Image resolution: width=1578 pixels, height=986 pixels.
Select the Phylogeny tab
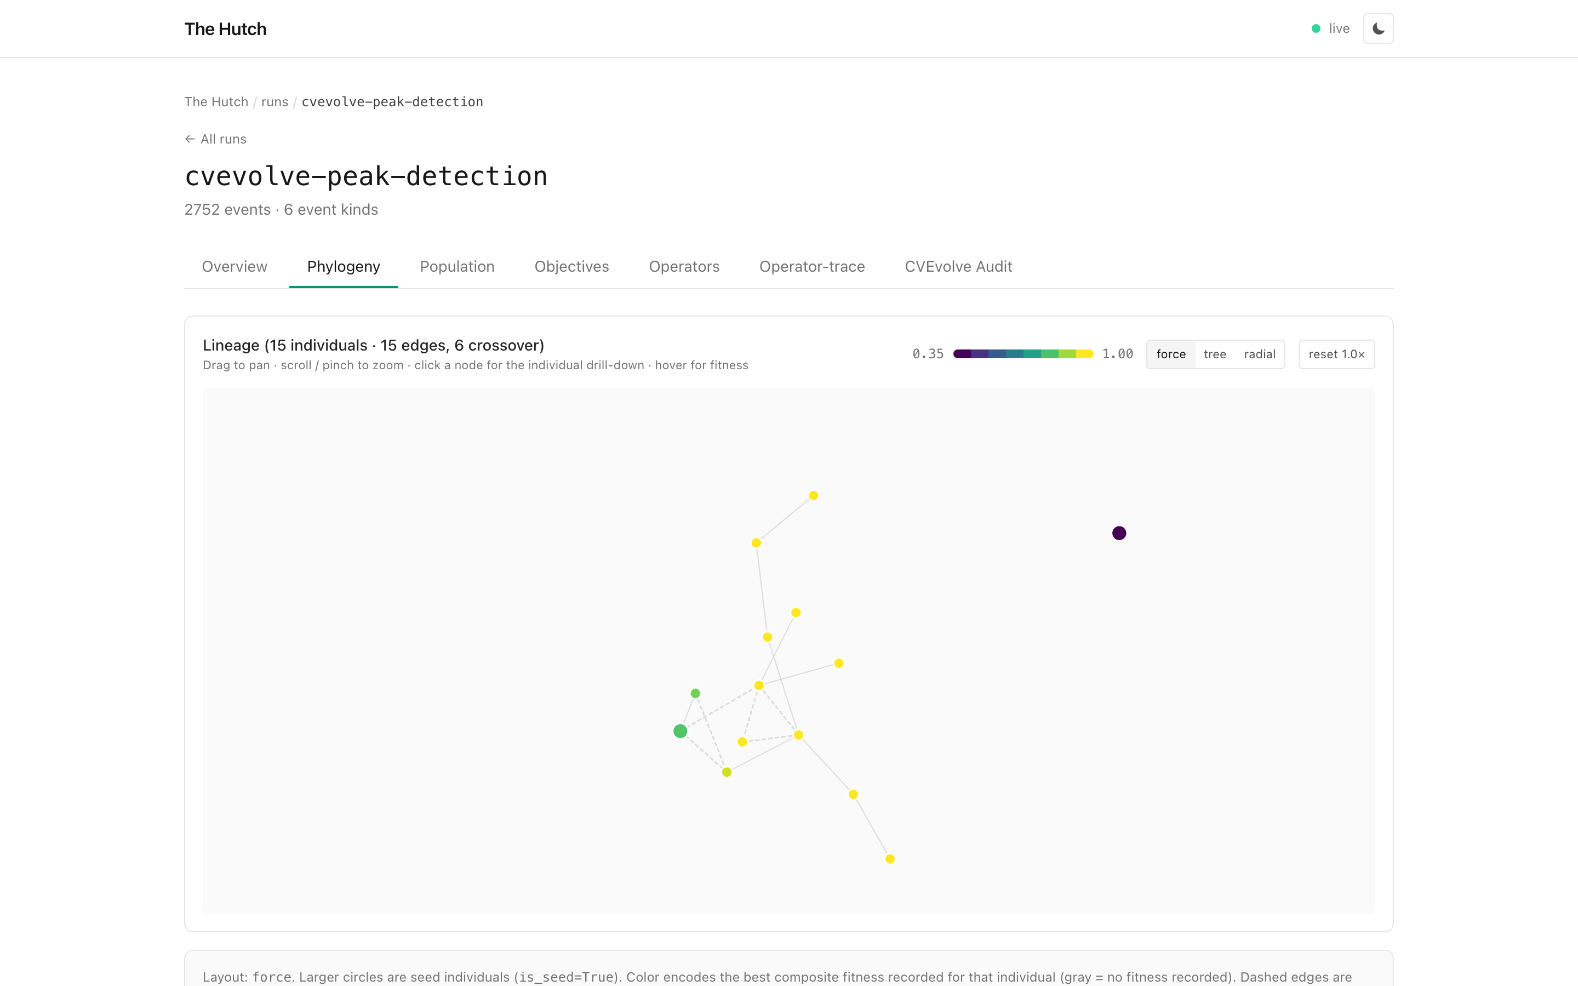(344, 267)
